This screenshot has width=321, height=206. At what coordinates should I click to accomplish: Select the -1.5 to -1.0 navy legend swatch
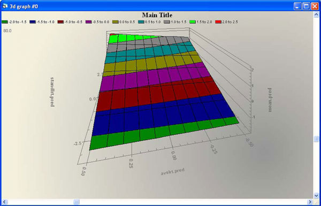pos(33,22)
